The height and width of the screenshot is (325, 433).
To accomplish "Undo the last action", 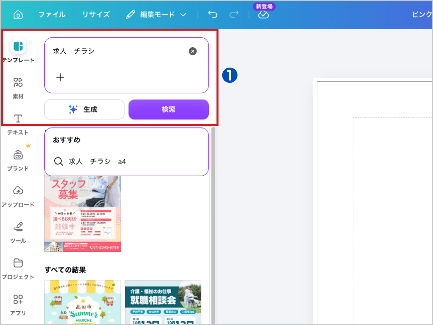I will pos(213,14).
